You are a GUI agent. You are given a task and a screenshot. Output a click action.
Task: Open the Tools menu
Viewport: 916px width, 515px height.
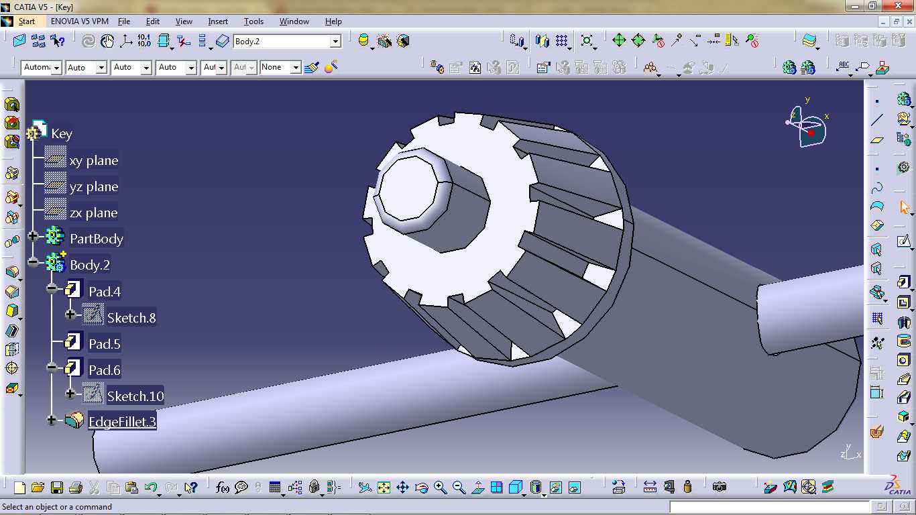(253, 21)
